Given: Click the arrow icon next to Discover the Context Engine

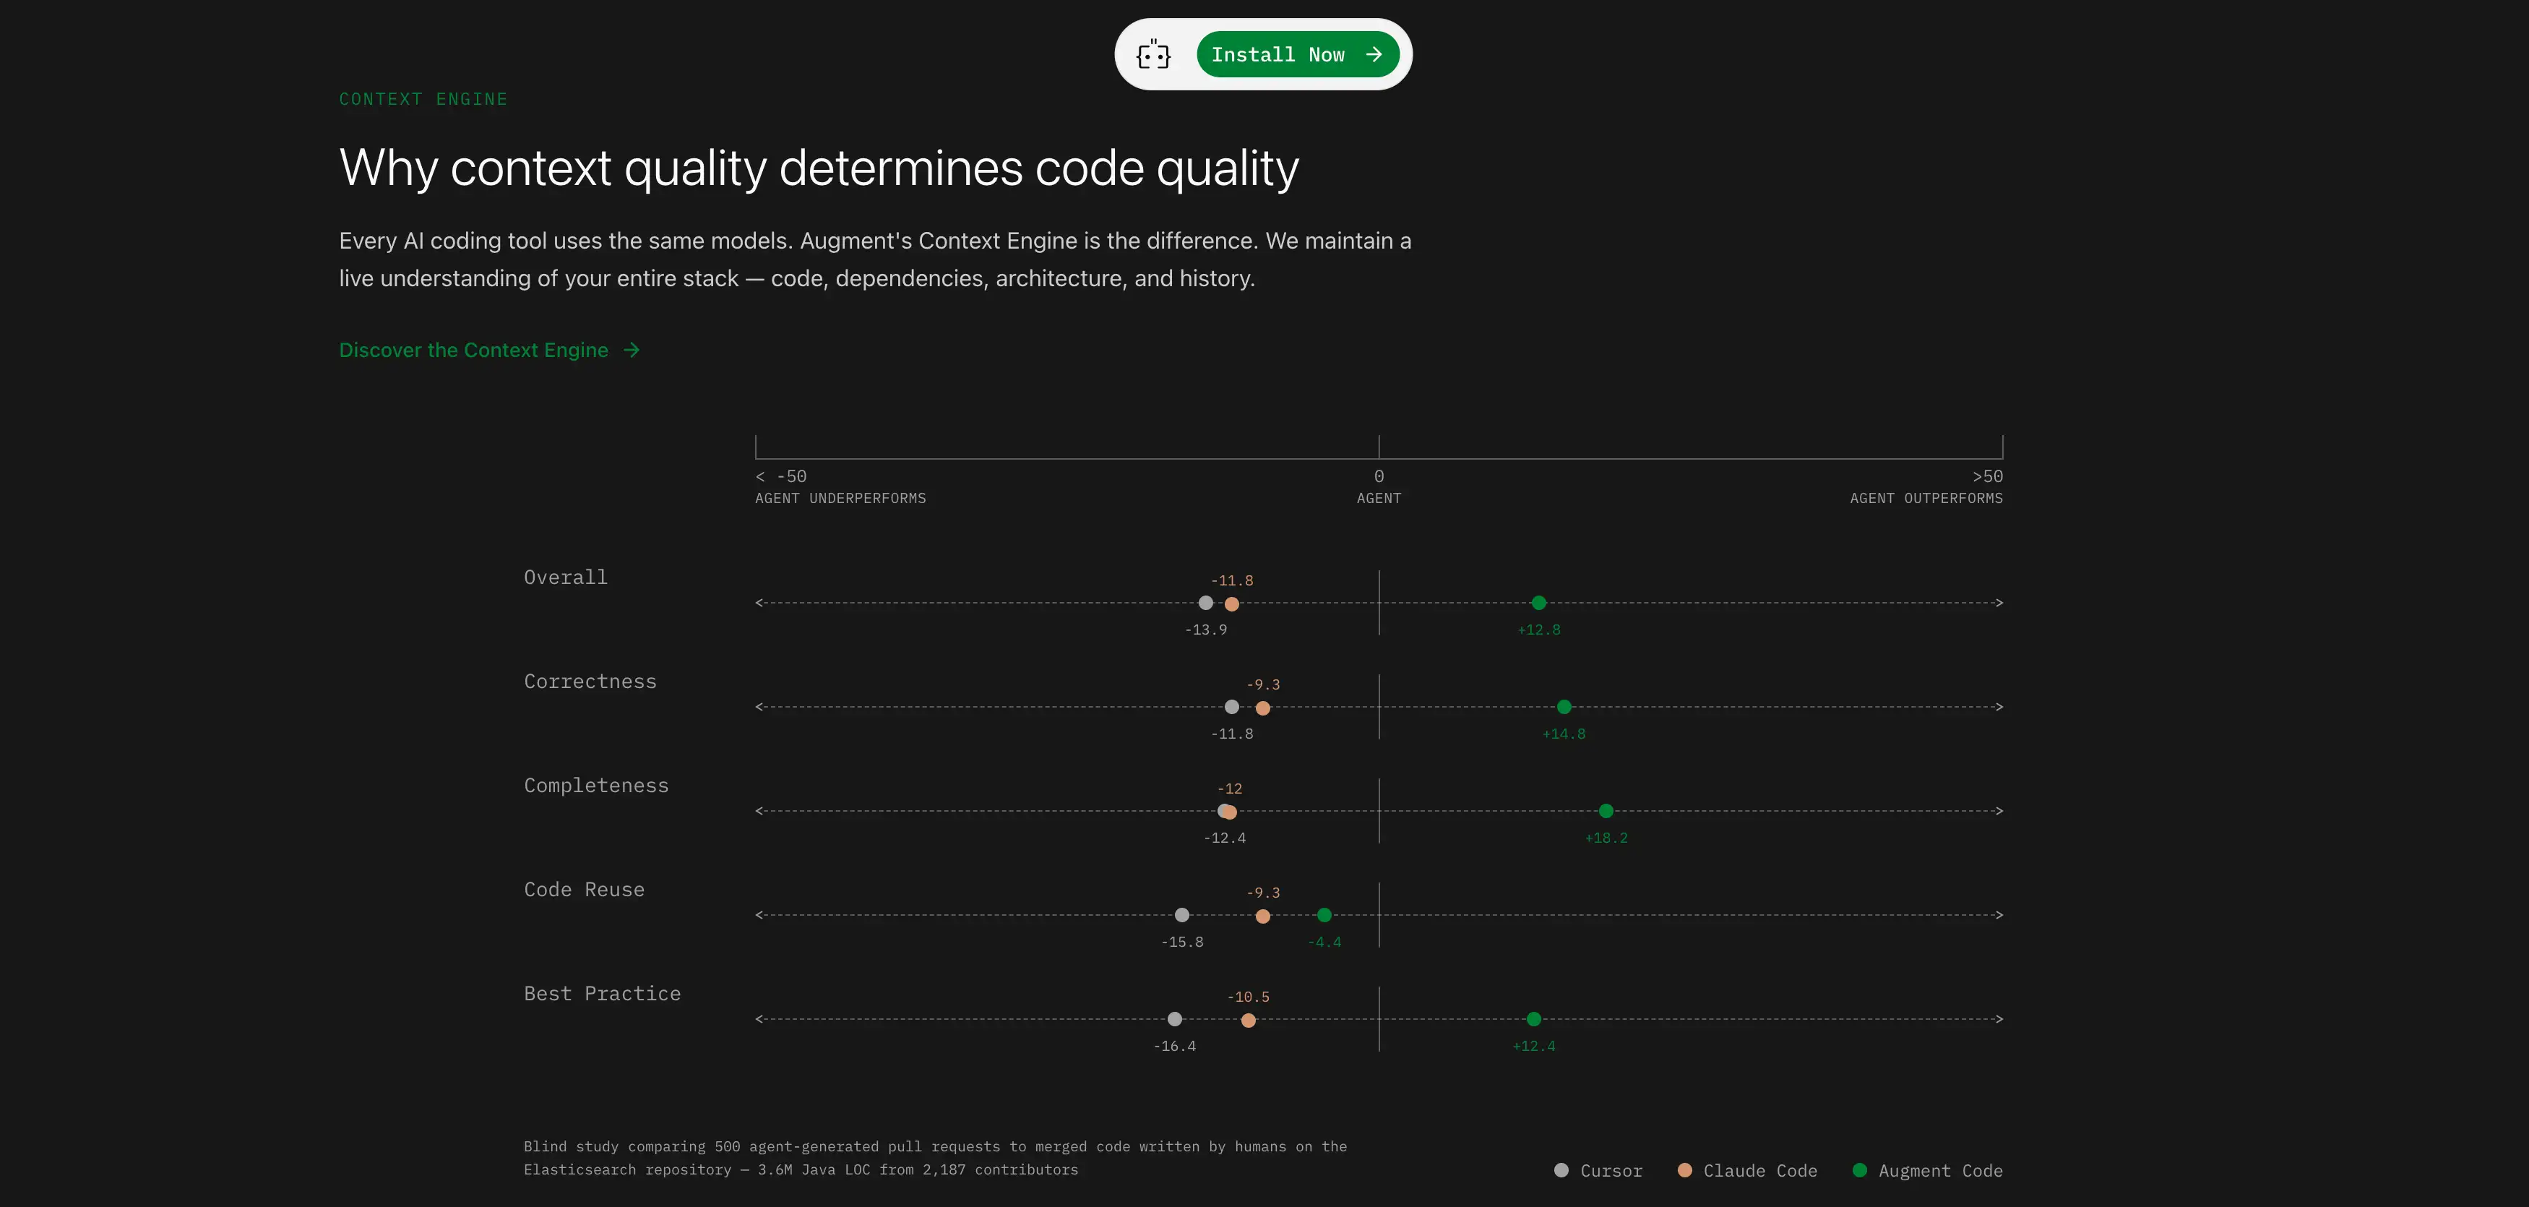Looking at the screenshot, I should coord(629,350).
